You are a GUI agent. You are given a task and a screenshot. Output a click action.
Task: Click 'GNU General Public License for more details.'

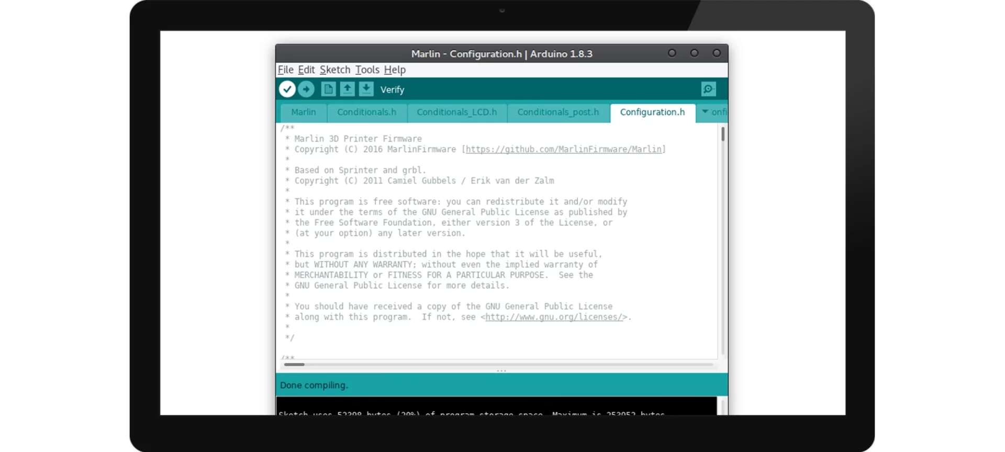[401, 286]
